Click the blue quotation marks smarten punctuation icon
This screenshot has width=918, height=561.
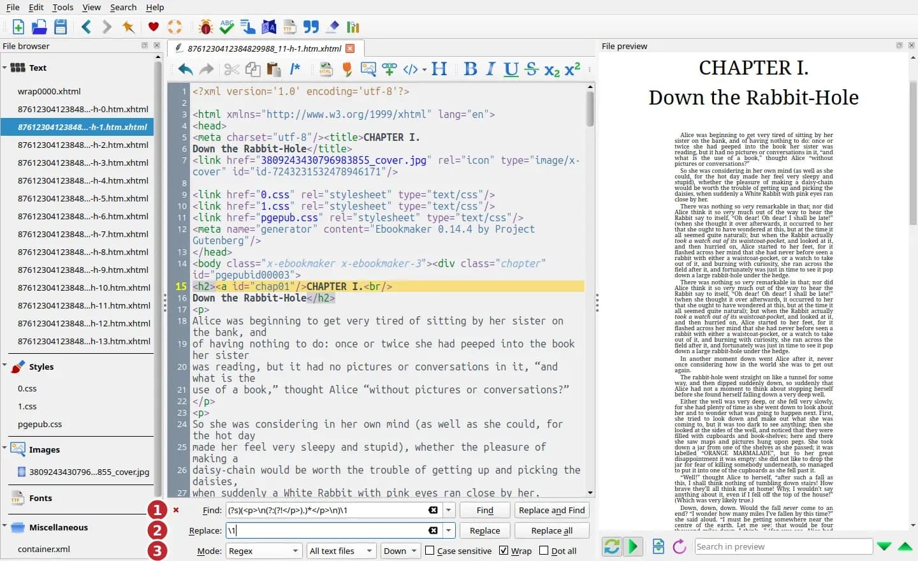pos(310,27)
